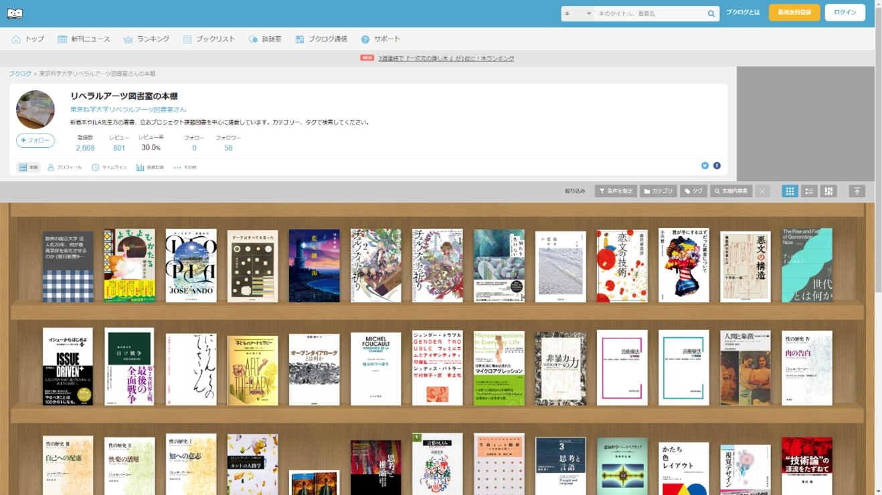
Task: Click the jump to top arrow icon
Action: pos(857,191)
